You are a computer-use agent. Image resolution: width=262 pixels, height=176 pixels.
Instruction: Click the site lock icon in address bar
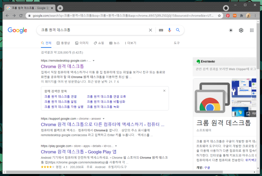point(29,15)
